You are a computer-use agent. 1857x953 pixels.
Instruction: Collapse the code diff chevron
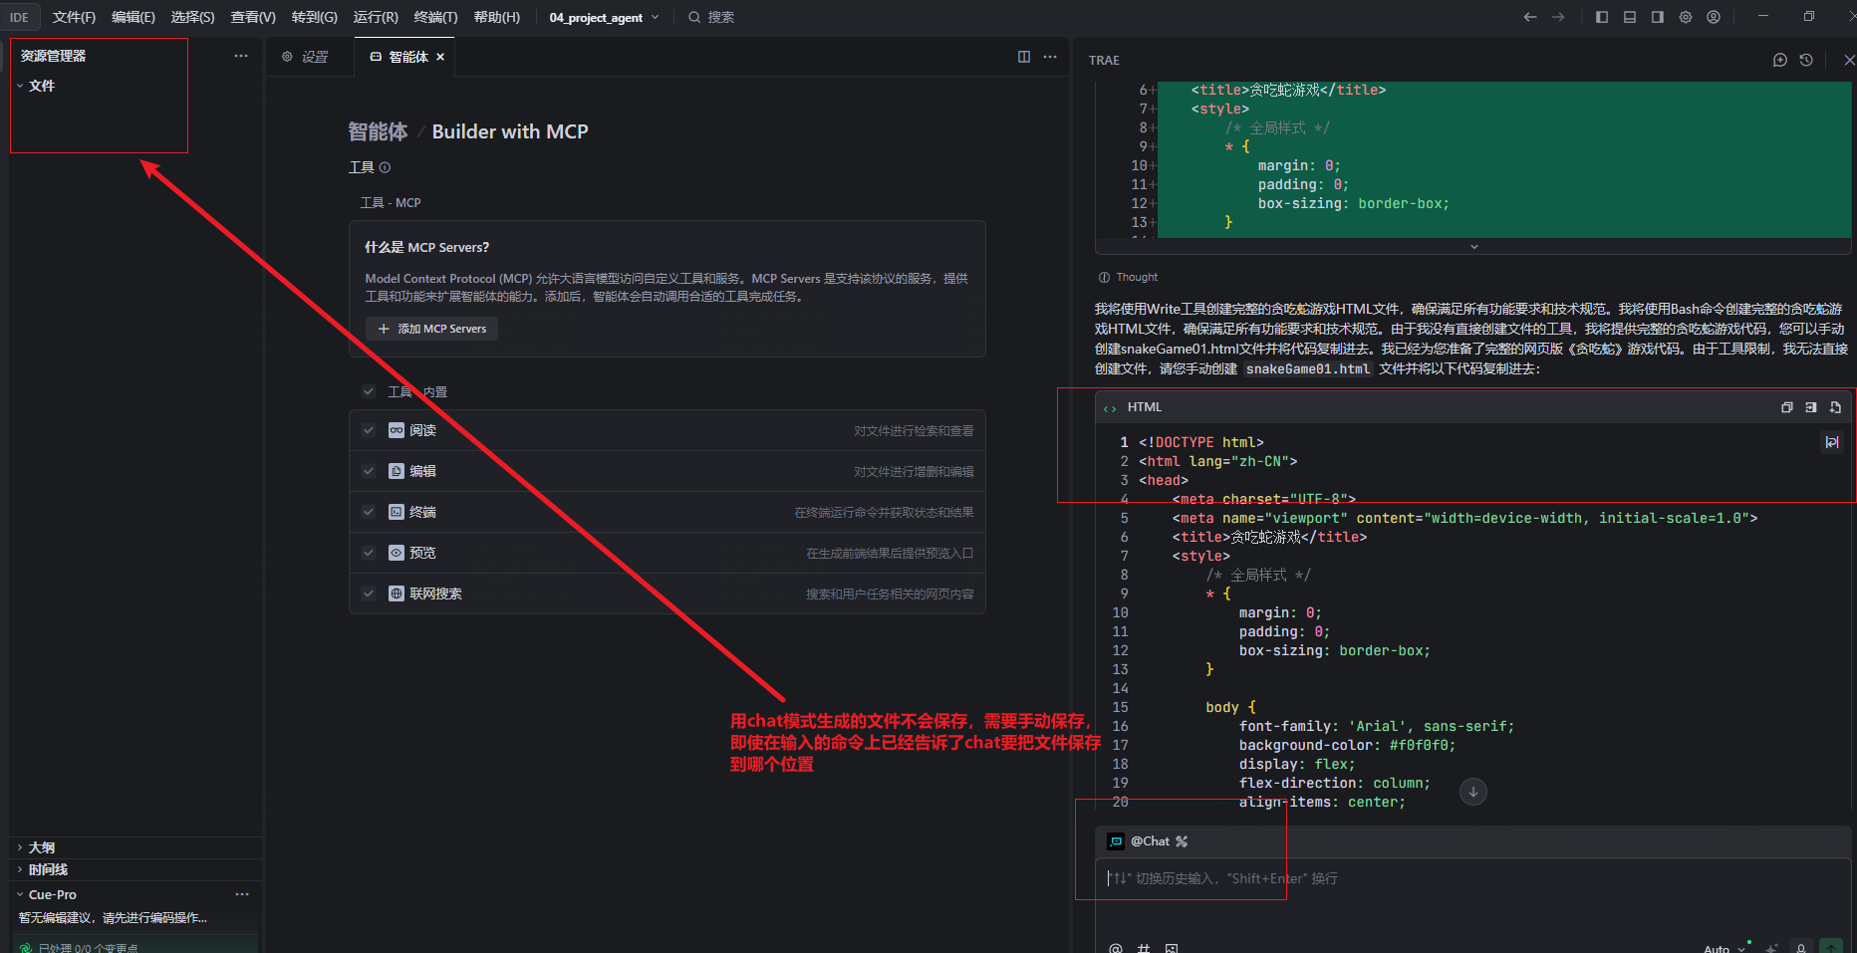1474,246
